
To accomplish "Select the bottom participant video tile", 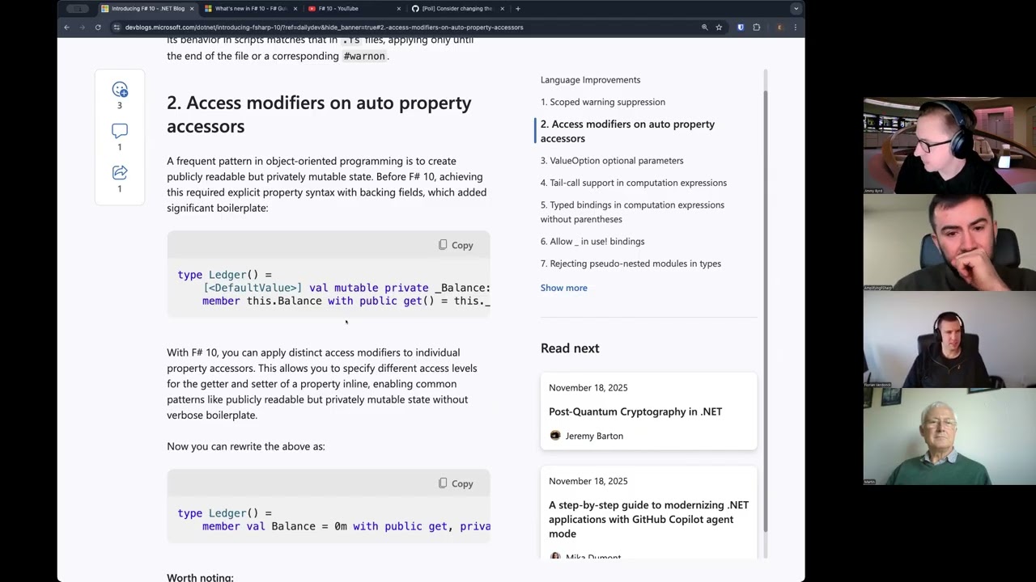I will pos(949,436).
